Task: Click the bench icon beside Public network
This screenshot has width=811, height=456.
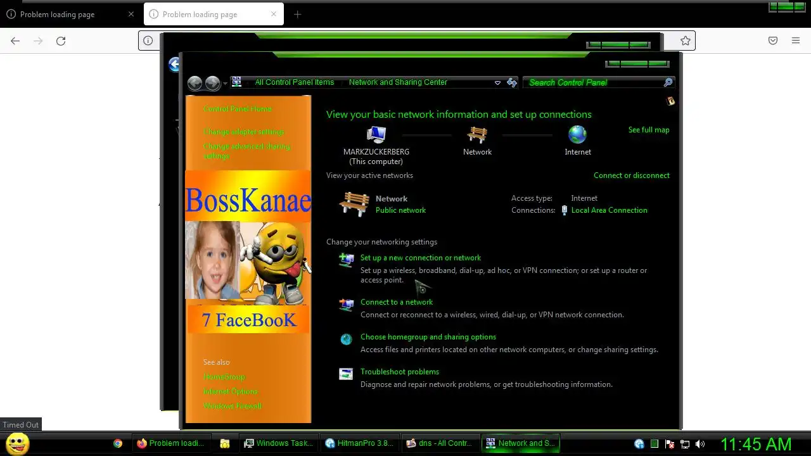Action: click(x=354, y=204)
